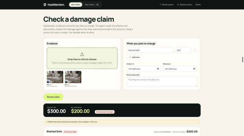
Task: Click the Claim priced too high badge
Action: point(104,112)
